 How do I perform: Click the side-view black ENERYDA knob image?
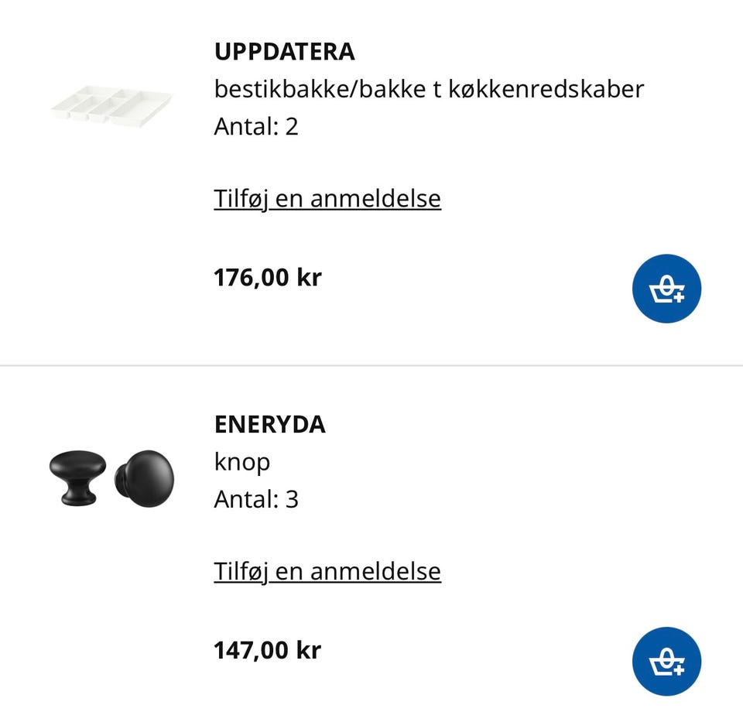click(77, 477)
